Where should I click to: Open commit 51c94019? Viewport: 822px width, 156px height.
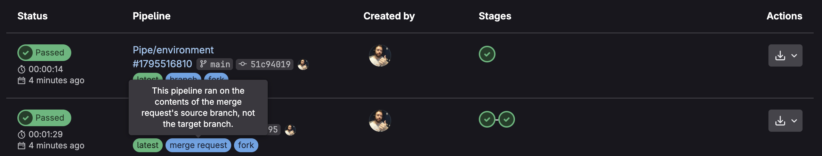(270, 64)
